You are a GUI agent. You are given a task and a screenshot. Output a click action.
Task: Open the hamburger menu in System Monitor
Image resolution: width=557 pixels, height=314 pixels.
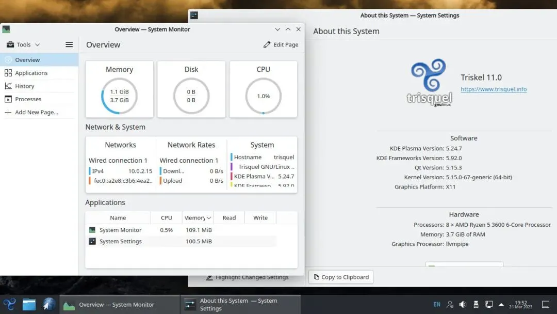pos(69,44)
